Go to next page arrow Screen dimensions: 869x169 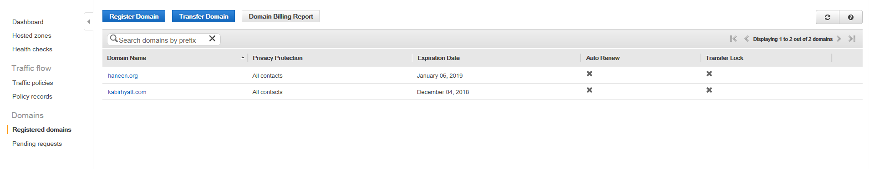coord(839,39)
